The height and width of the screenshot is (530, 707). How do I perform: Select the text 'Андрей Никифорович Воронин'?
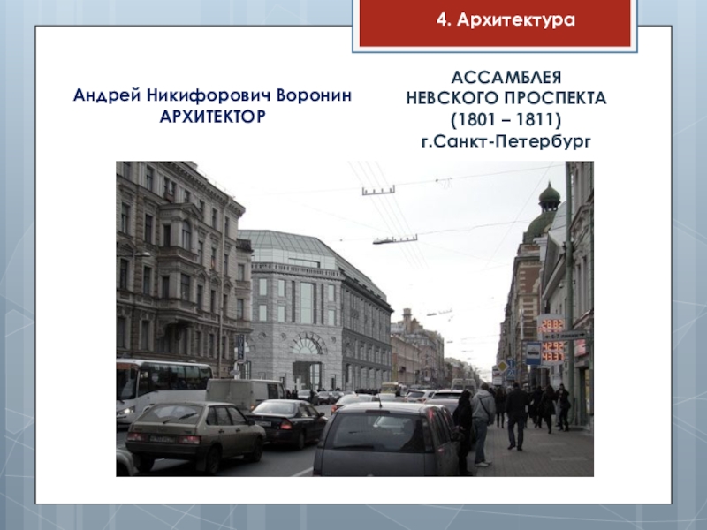212,95
